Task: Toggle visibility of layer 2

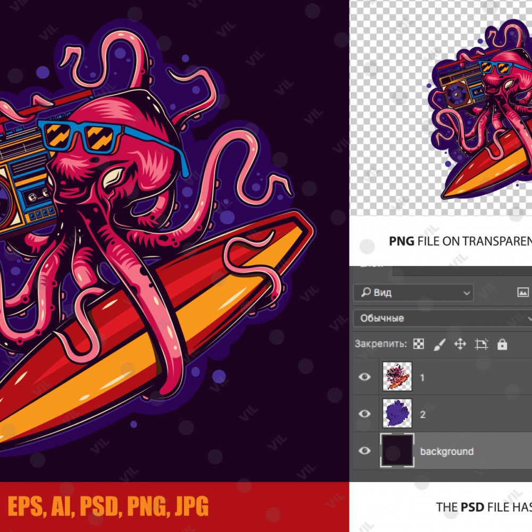Action: (364, 413)
